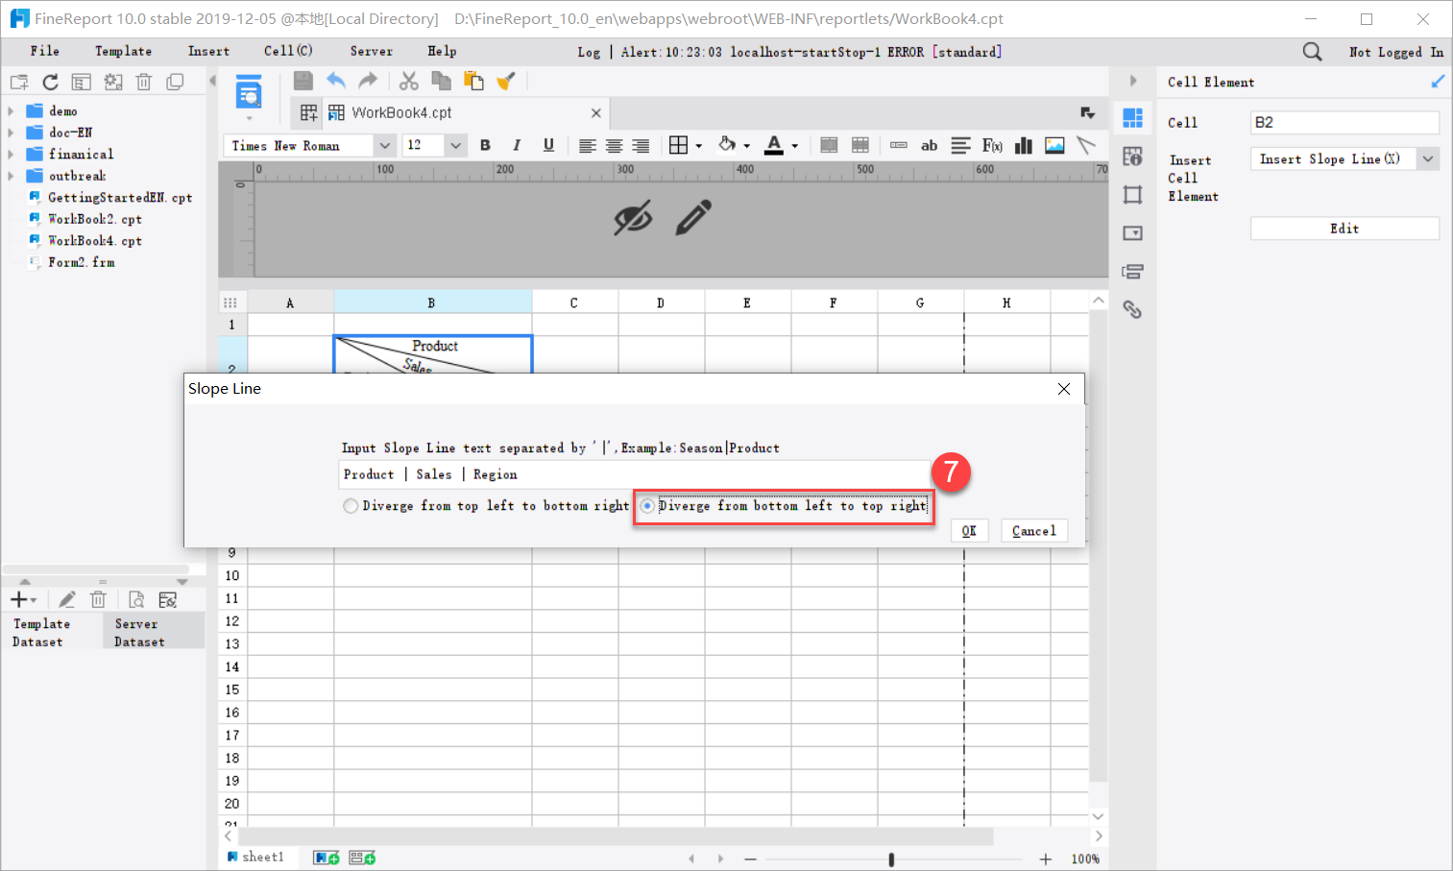Click the pencil edit icon in the preview area
Screen dimensions: 1453x871
(x=693, y=217)
